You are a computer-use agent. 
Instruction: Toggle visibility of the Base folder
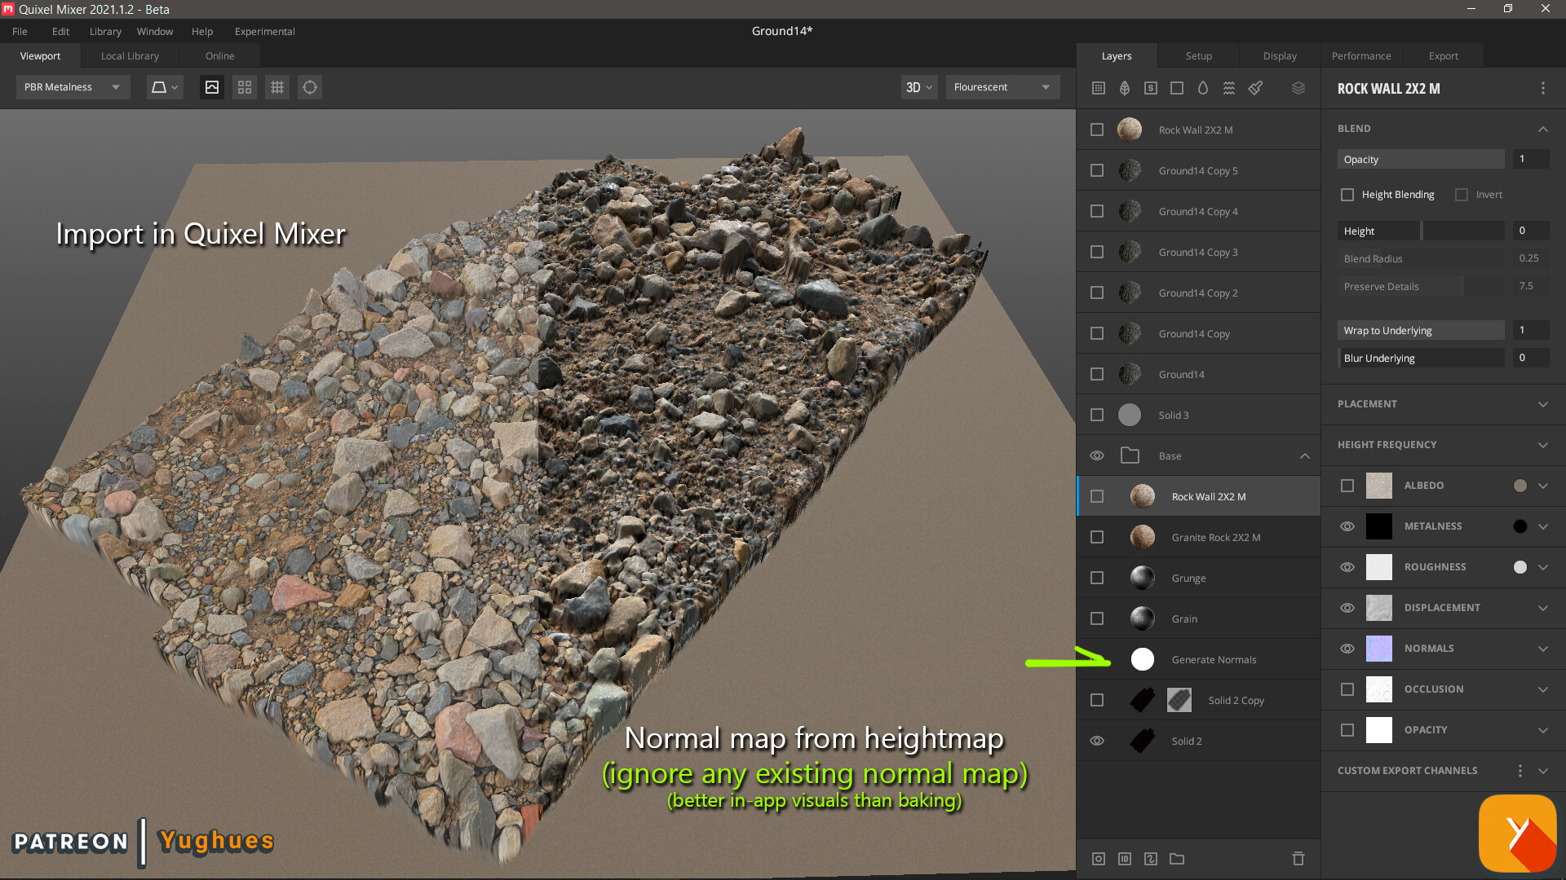pyautogui.click(x=1097, y=455)
